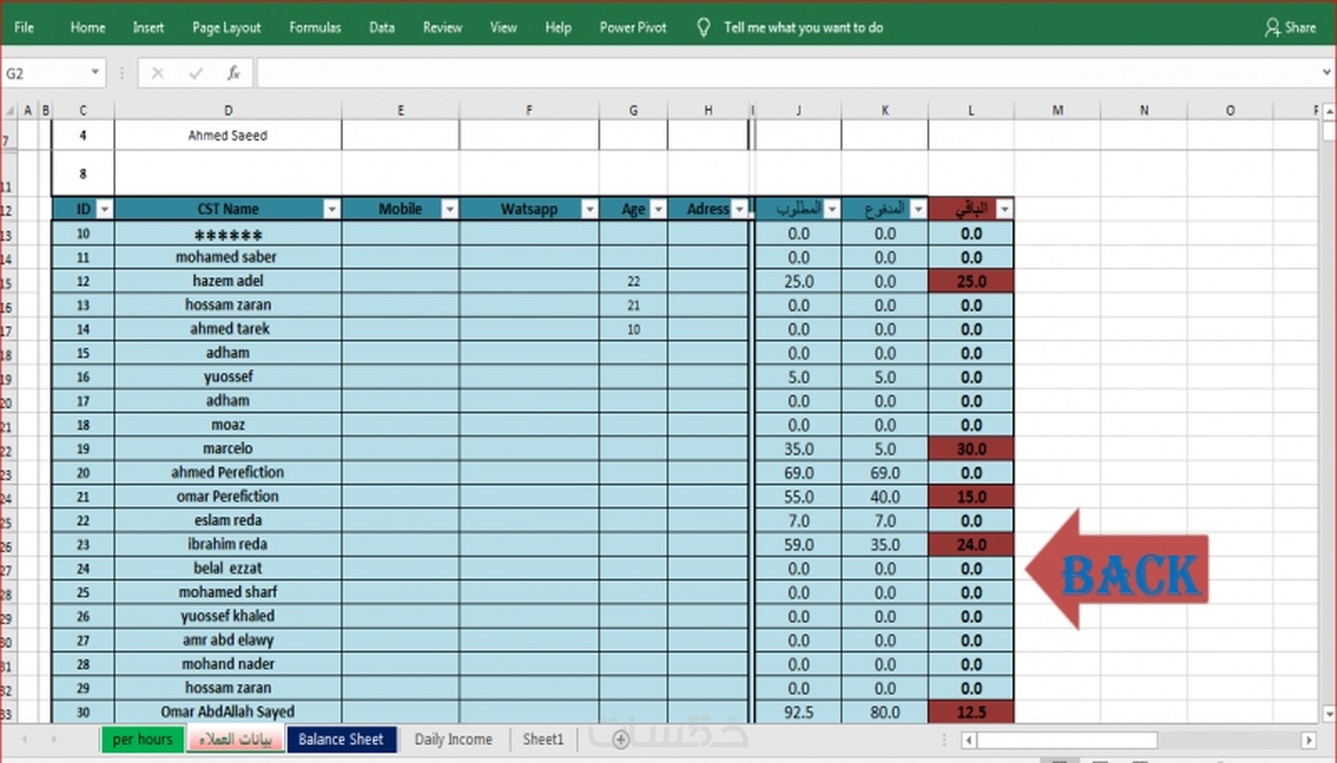Viewport: 1337px width, 763px height.
Task: Switch to the Balance Sheet tab
Action: point(341,739)
